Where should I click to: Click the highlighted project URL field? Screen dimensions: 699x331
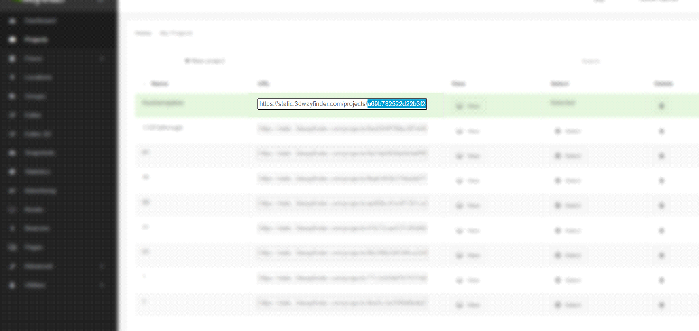click(x=342, y=104)
